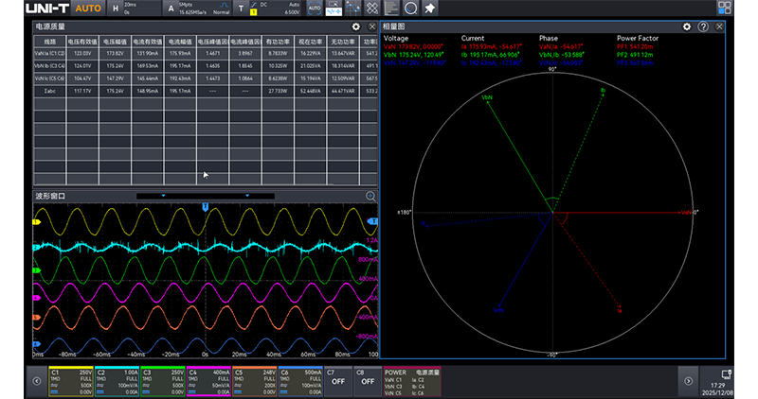This screenshot has width=758, height=399.
Task: Toggle the AUTO run mode button
Action: point(88,9)
